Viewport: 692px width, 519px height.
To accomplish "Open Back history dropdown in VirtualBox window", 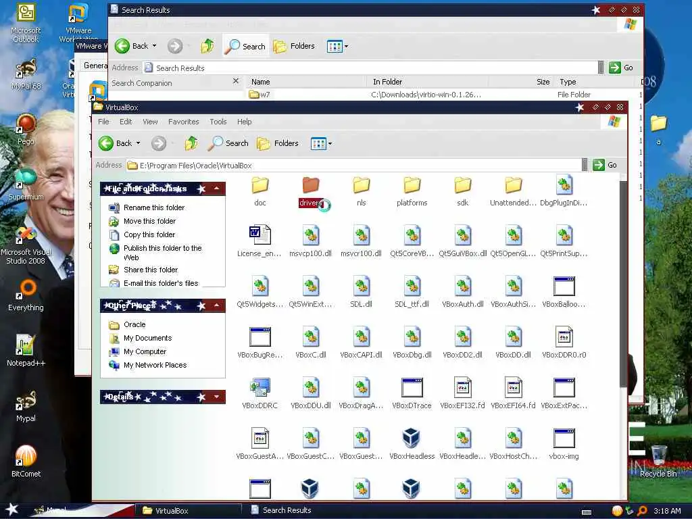I will (138, 143).
